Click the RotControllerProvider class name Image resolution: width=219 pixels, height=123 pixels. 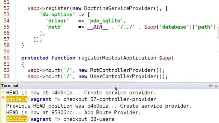pyautogui.click(x=122, y=70)
